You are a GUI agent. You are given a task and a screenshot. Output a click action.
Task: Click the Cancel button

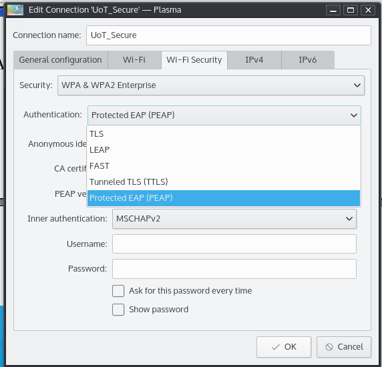[344, 347]
